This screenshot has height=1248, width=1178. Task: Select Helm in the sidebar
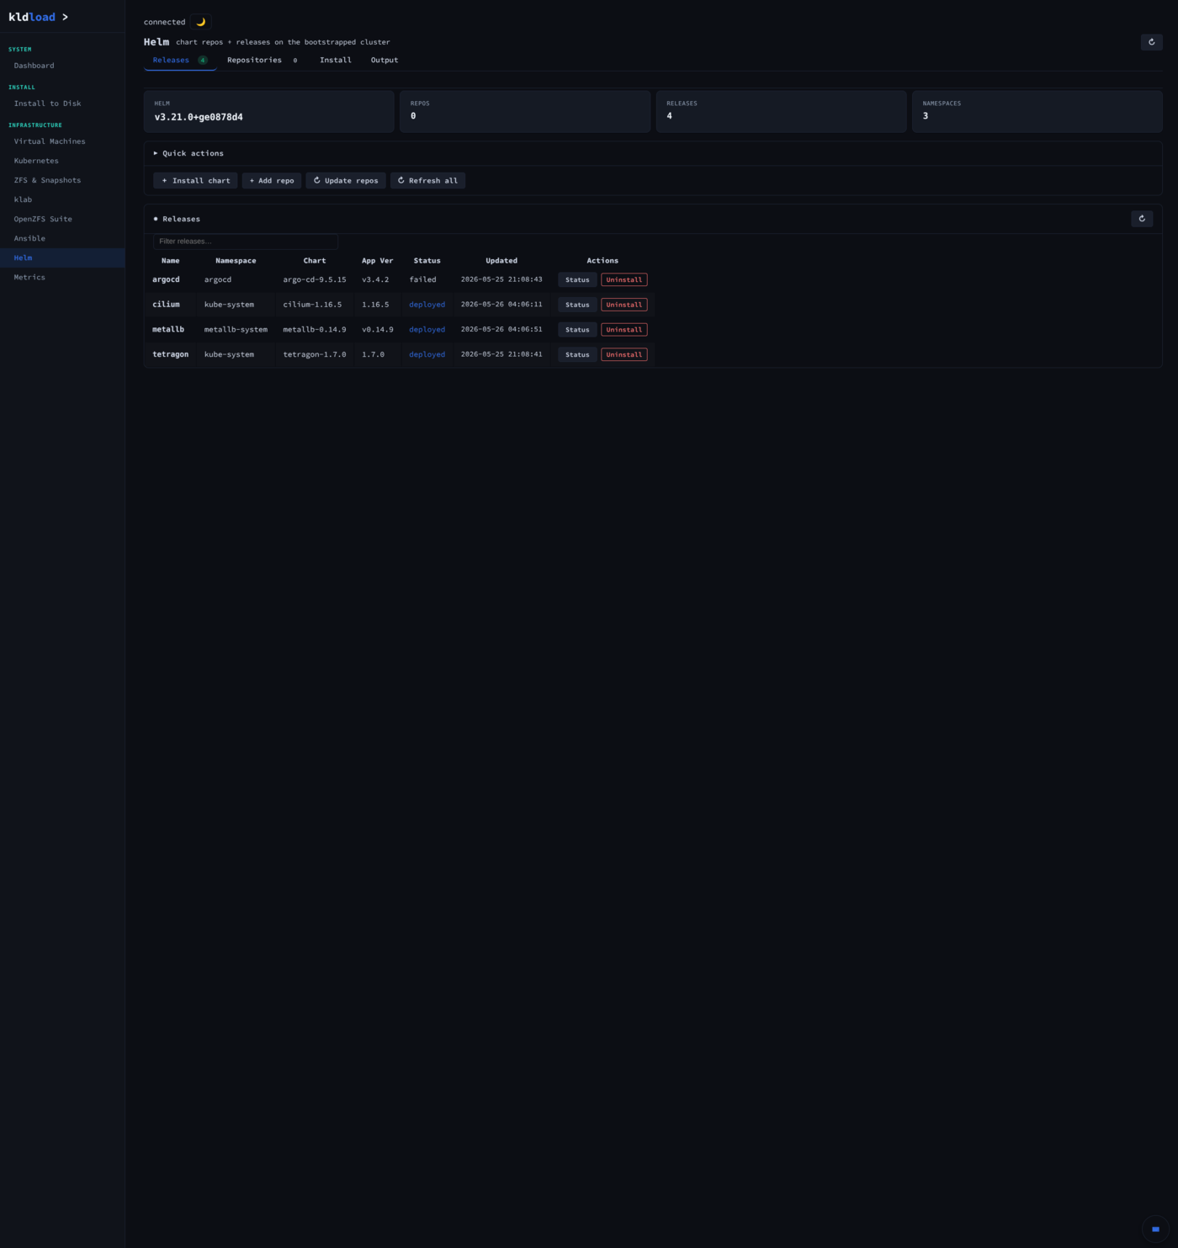62,258
